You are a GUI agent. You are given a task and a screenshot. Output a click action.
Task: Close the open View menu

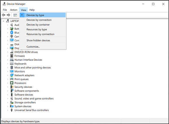23,10
